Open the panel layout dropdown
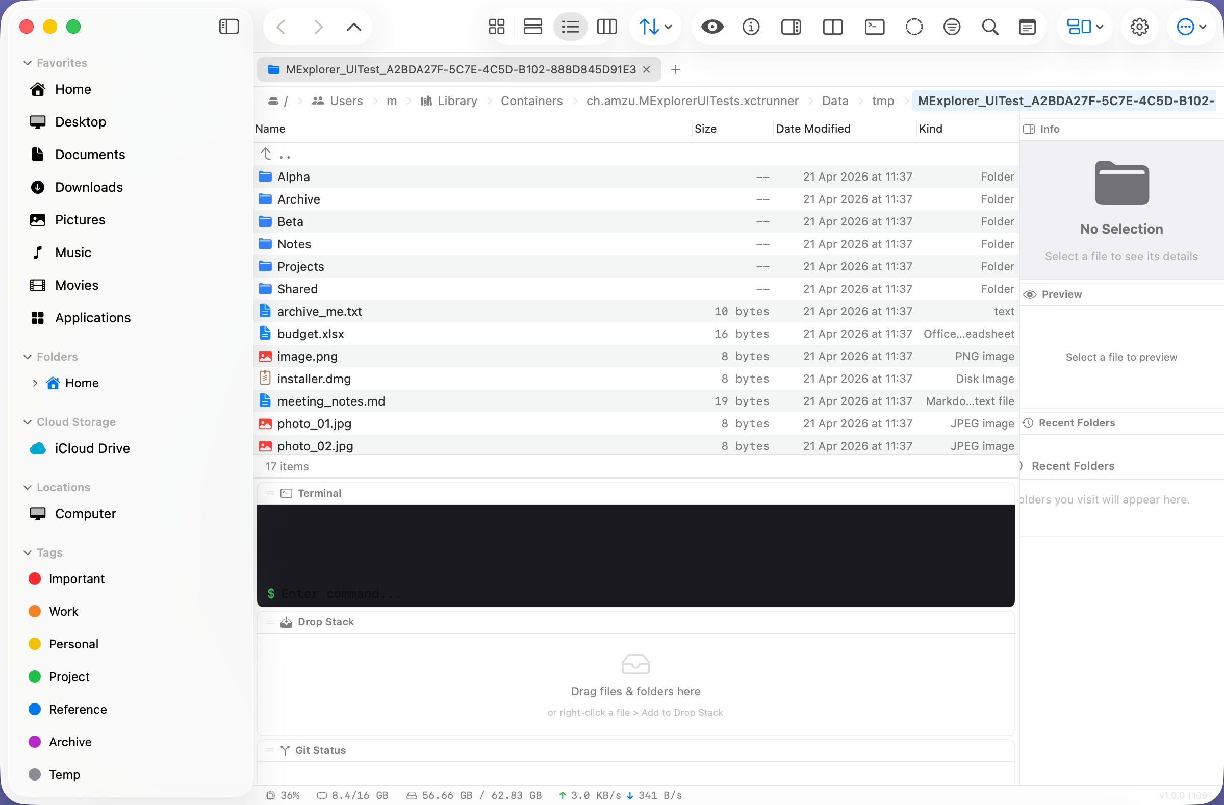This screenshot has width=1224, height=805. click(x=1085, y=27)
